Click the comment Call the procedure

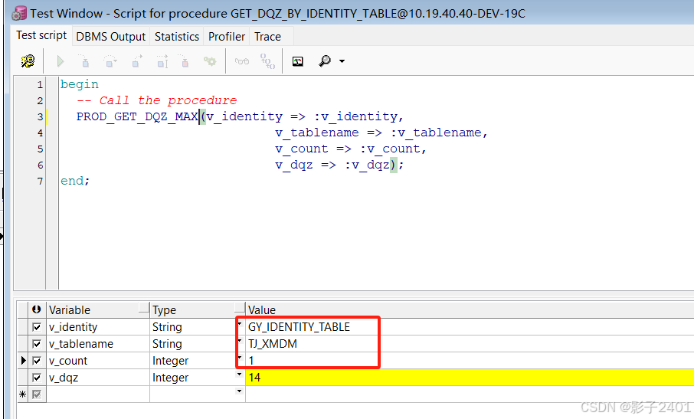pos(157,100)
